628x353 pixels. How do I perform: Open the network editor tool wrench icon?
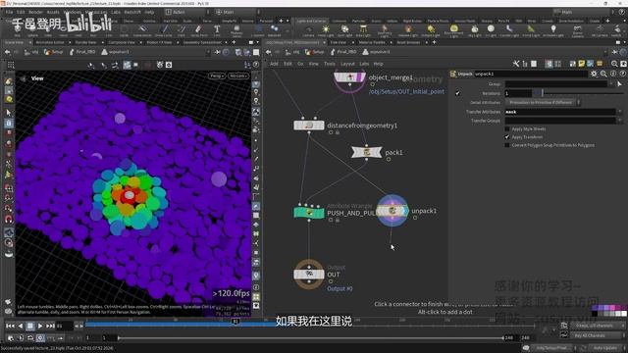[x=516, y=64]
